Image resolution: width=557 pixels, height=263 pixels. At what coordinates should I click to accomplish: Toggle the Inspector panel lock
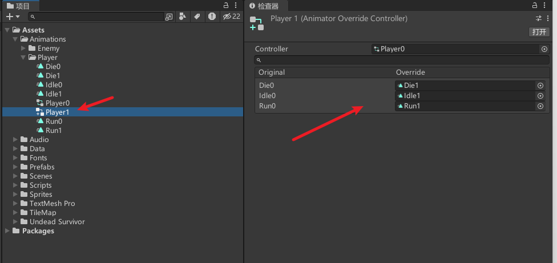coord(535,5)
